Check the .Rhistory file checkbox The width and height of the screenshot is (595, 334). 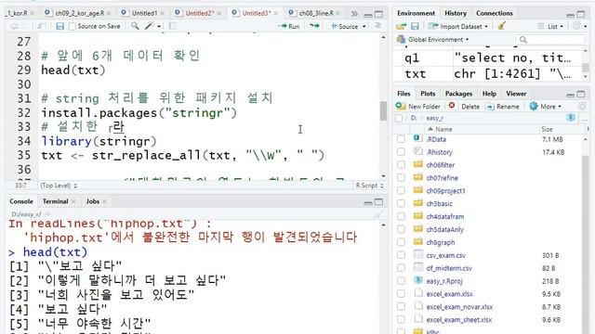(401, 152)
